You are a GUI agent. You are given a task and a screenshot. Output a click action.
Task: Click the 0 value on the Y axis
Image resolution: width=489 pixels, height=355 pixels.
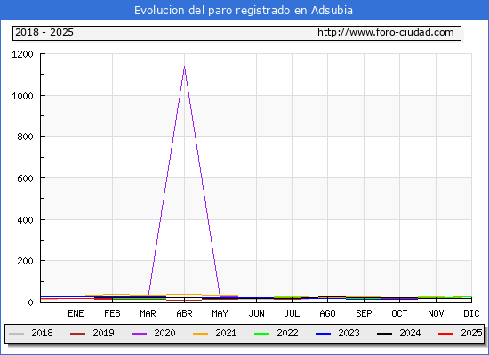click(x=30, y=303)
